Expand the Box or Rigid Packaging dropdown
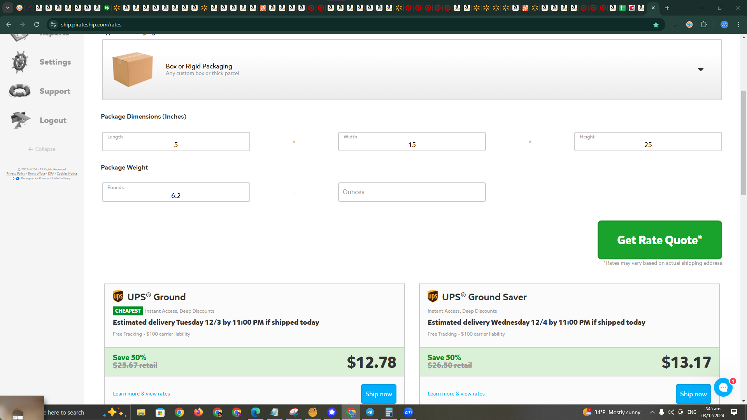Image resolution: width=747 pixels, height=420 pixels. (x=701, y=70)
